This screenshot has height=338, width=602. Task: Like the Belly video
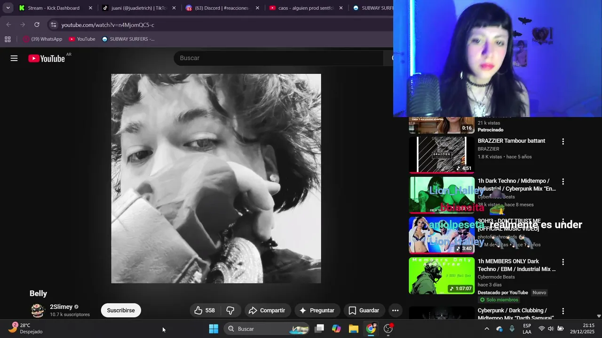205,310
